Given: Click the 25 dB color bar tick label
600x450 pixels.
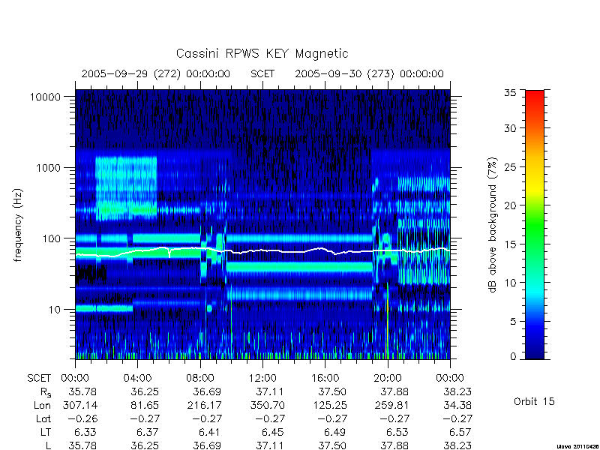Looking at the screenshot, I should point(510,167).
